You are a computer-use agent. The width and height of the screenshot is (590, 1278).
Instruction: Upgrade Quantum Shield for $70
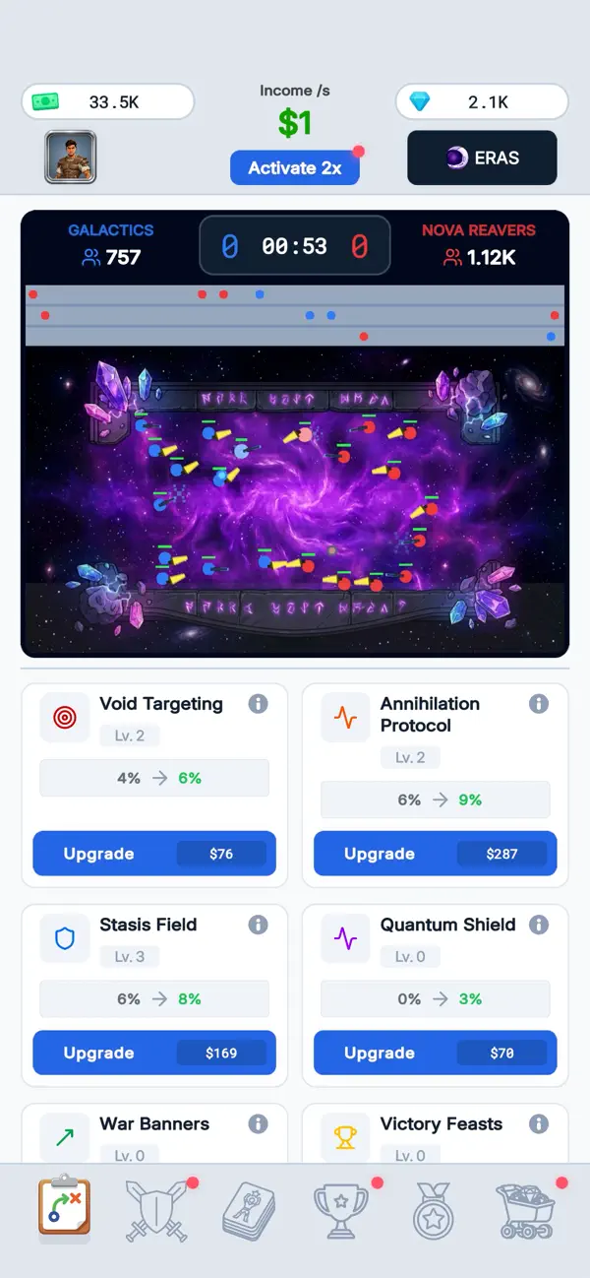tap(436, 1053)
